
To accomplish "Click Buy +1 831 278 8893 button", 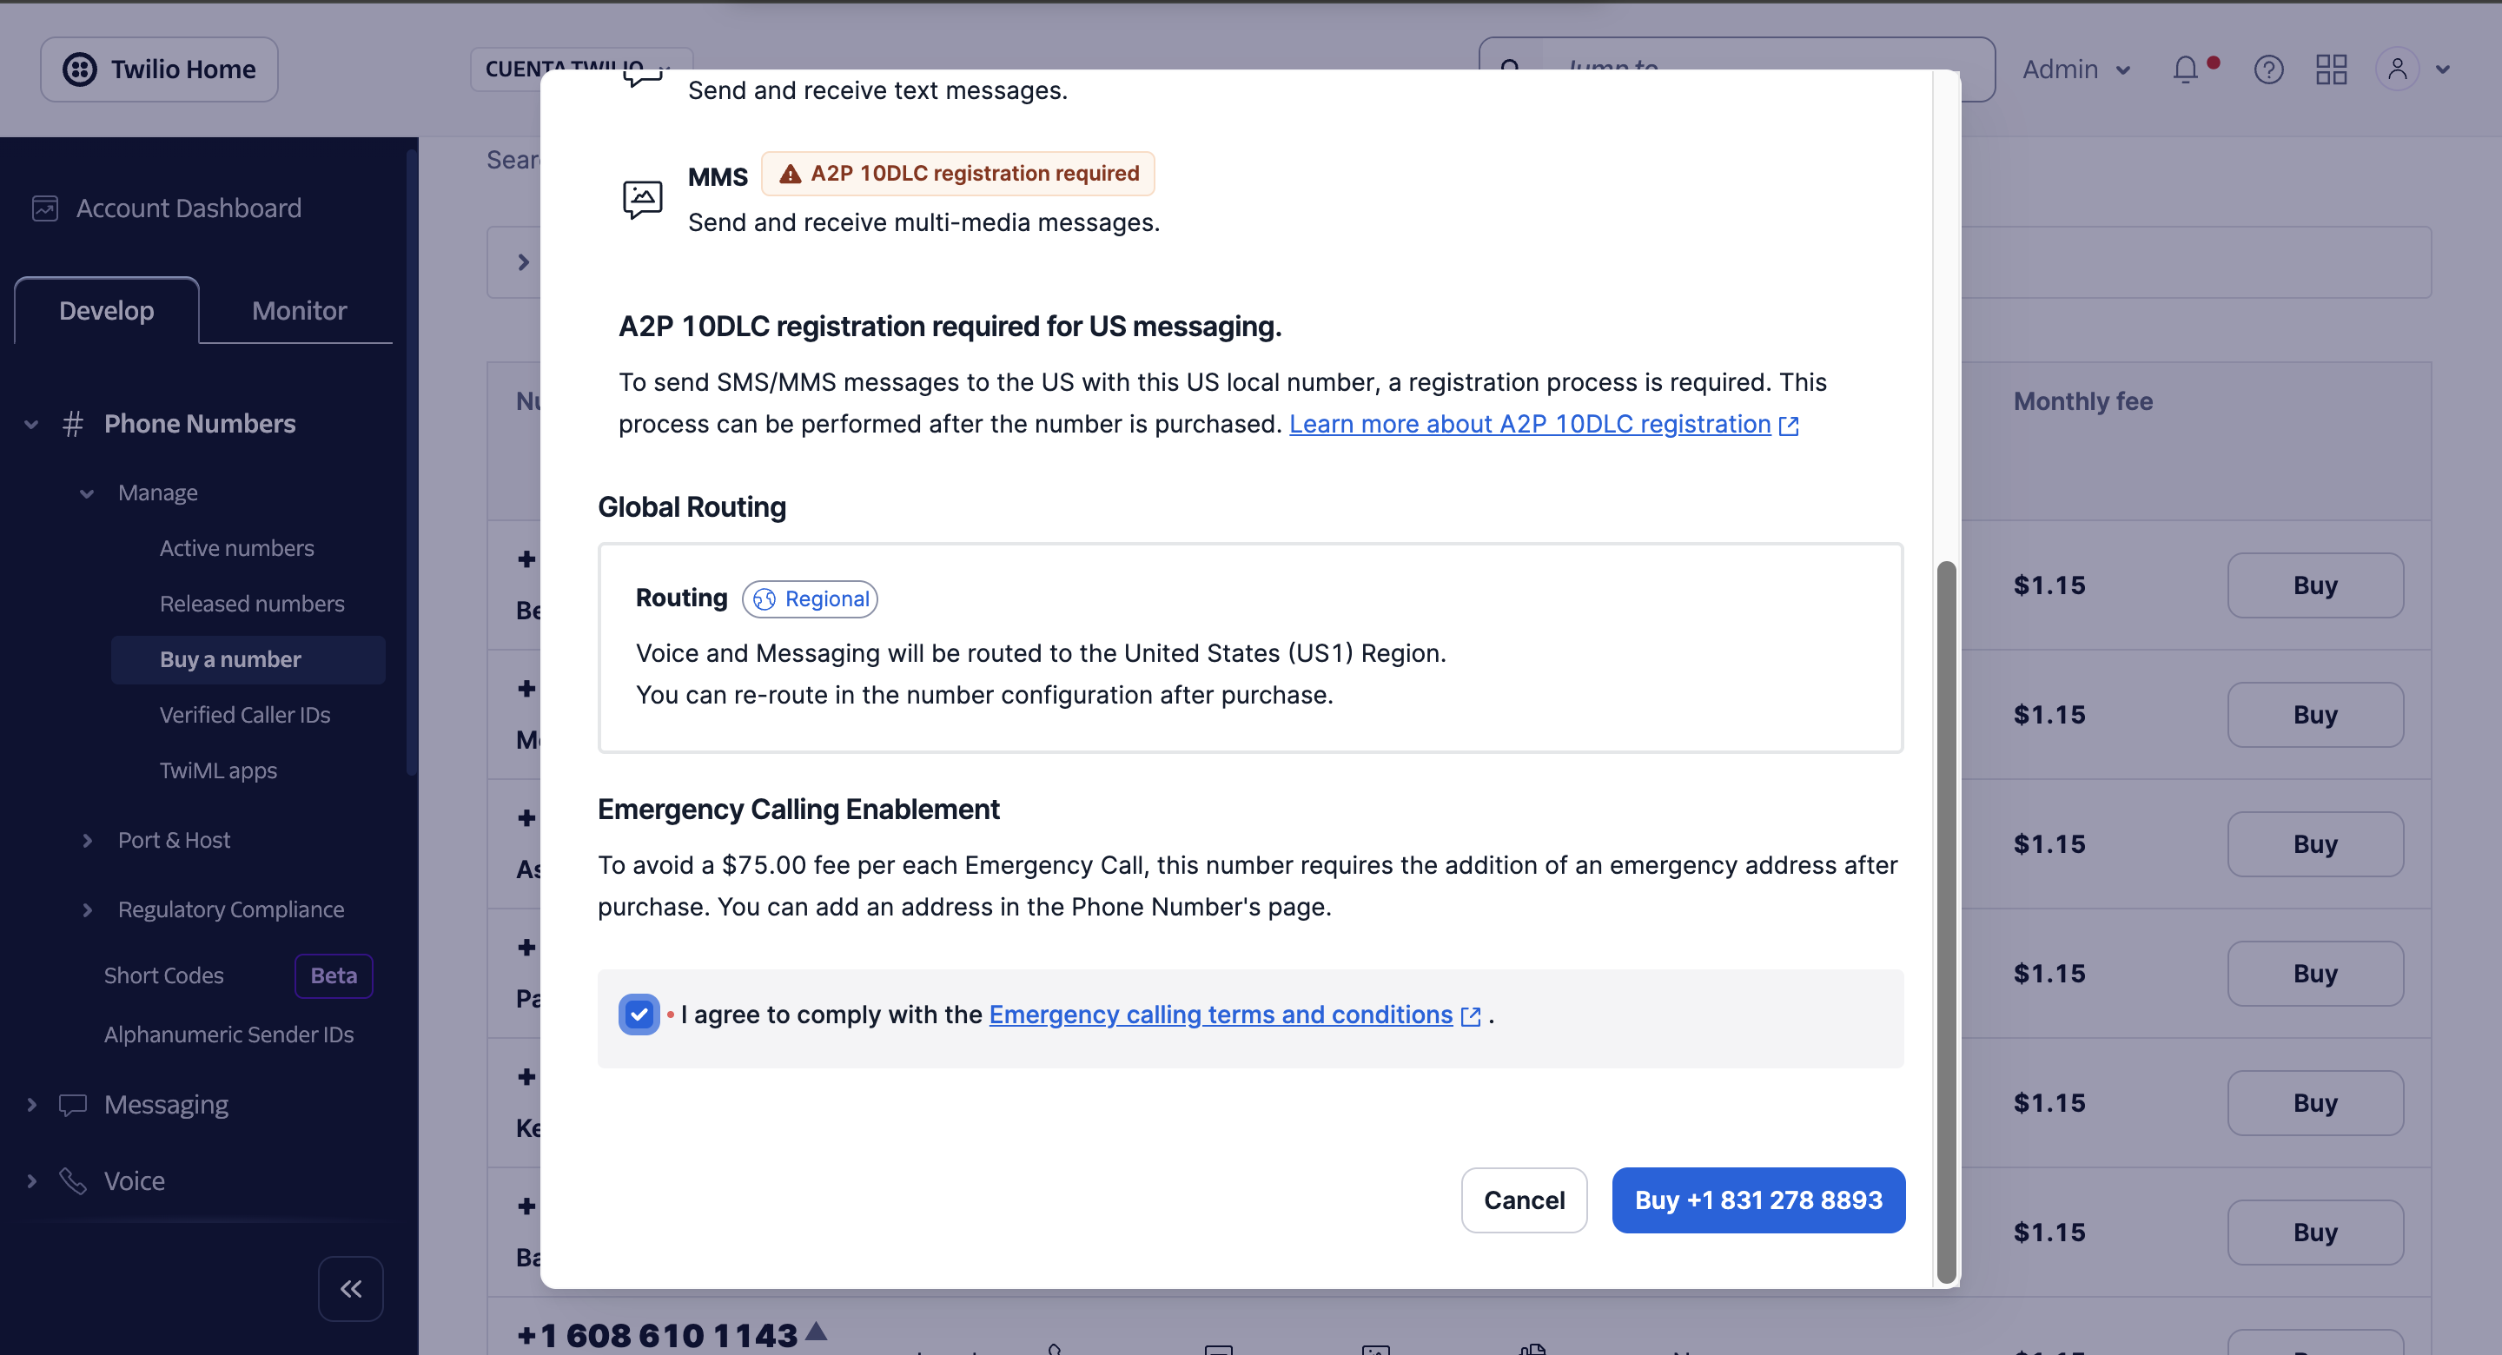I will (x=1758, y=1200).
